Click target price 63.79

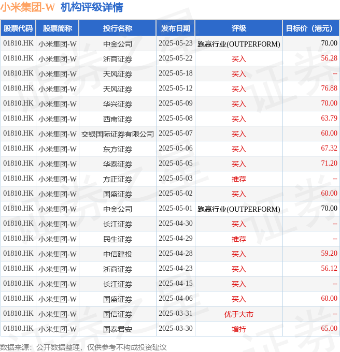click(329, 119)
